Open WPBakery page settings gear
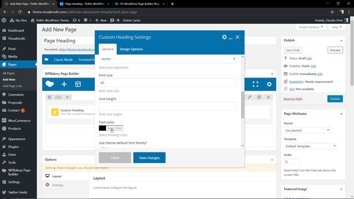354x199 pixels. click(x=269, y=84)
